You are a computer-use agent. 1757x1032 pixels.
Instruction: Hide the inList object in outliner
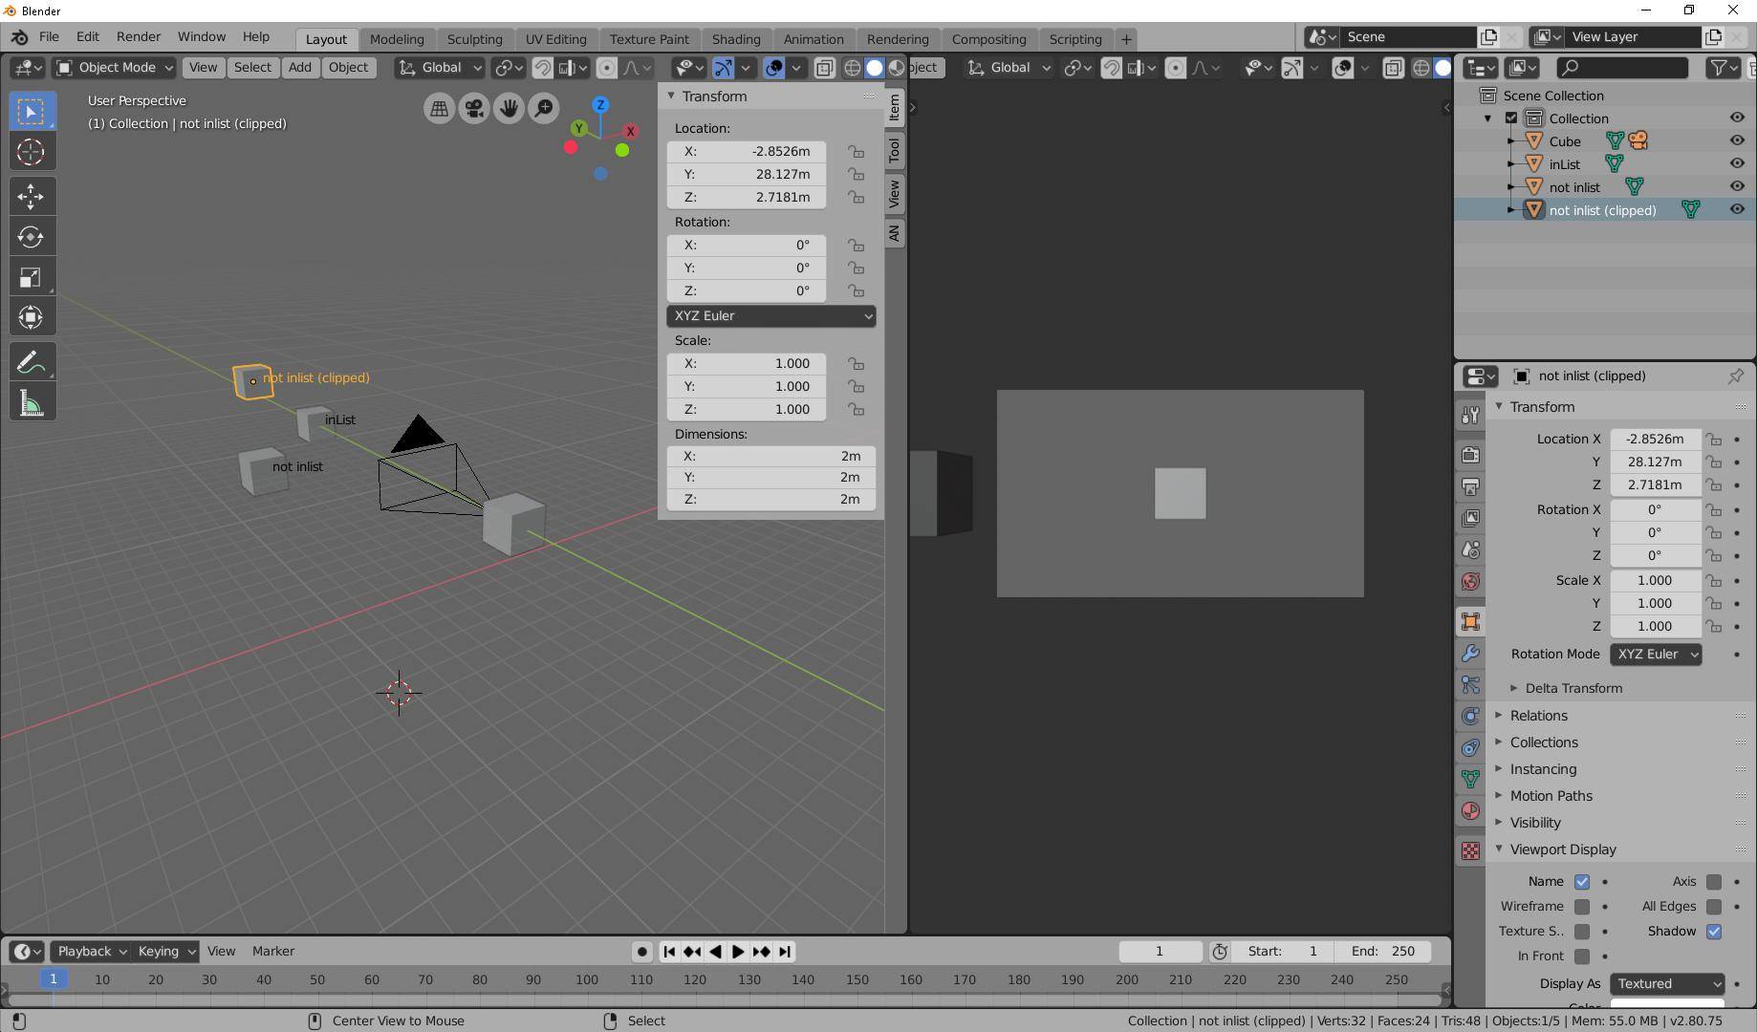point(1737,163)
